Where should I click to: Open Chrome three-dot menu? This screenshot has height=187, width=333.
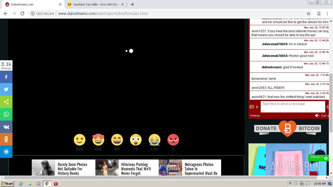(327, 14)
